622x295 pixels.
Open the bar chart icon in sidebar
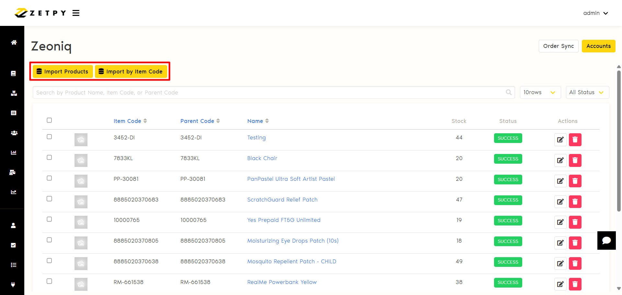pyautogui.click(x=14, y=152)
